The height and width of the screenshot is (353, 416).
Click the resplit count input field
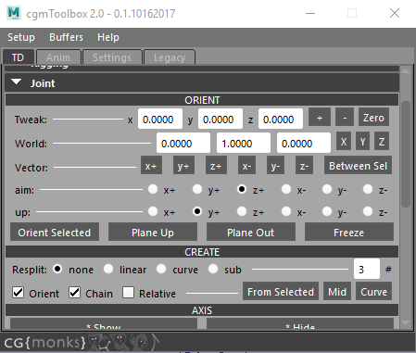tap(367, 269)
